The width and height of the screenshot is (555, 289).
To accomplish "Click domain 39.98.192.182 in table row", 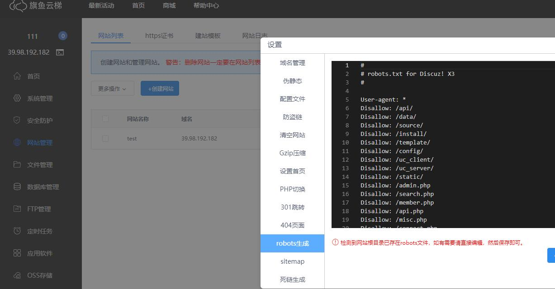I will [x=199, y=139].
